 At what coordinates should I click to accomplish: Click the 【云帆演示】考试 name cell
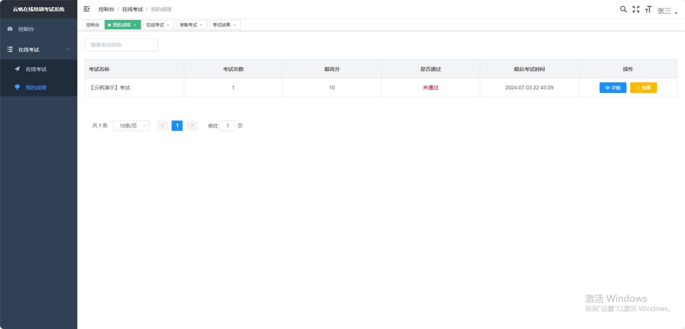(134, 87)
